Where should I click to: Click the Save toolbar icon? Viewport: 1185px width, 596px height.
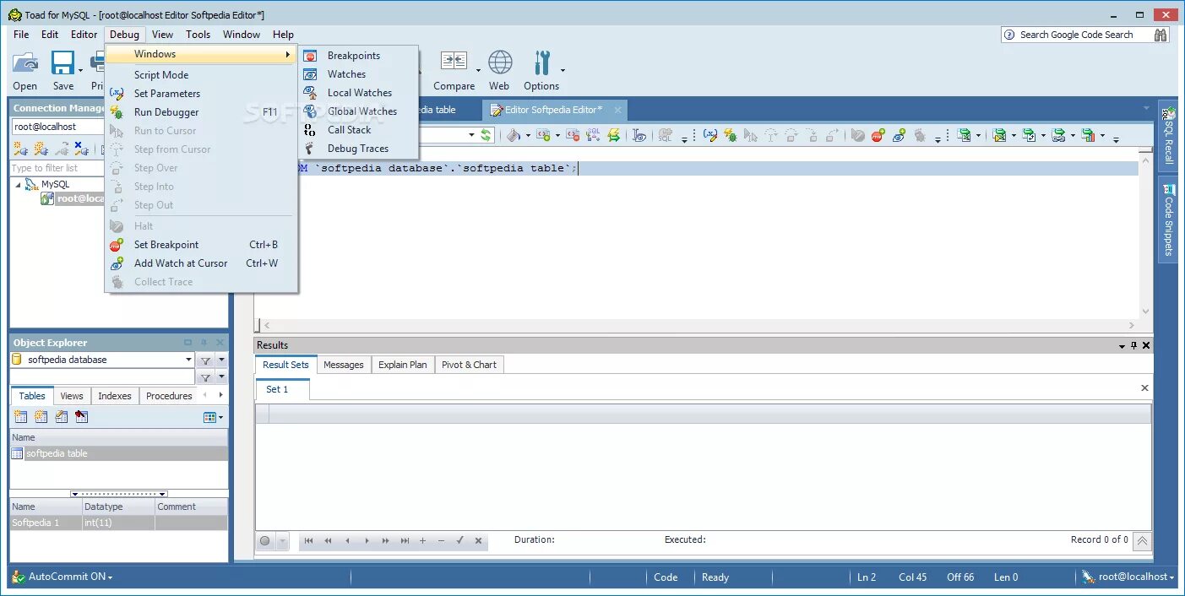(x=63, y=70)
